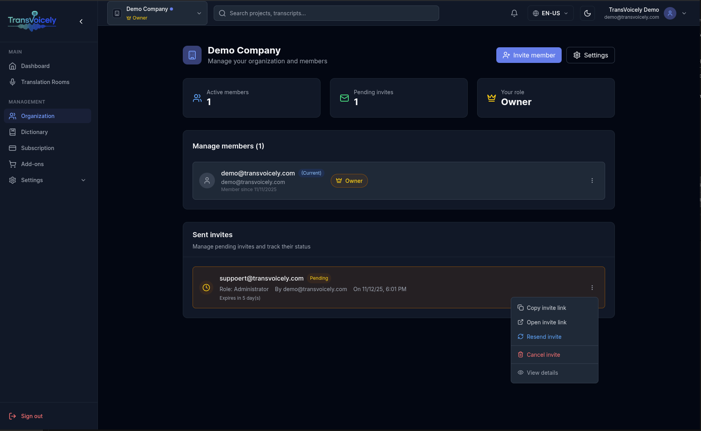The image size is (701, 431).
Task: Click the Owner role badge with crown
Action: click(349, 181)
